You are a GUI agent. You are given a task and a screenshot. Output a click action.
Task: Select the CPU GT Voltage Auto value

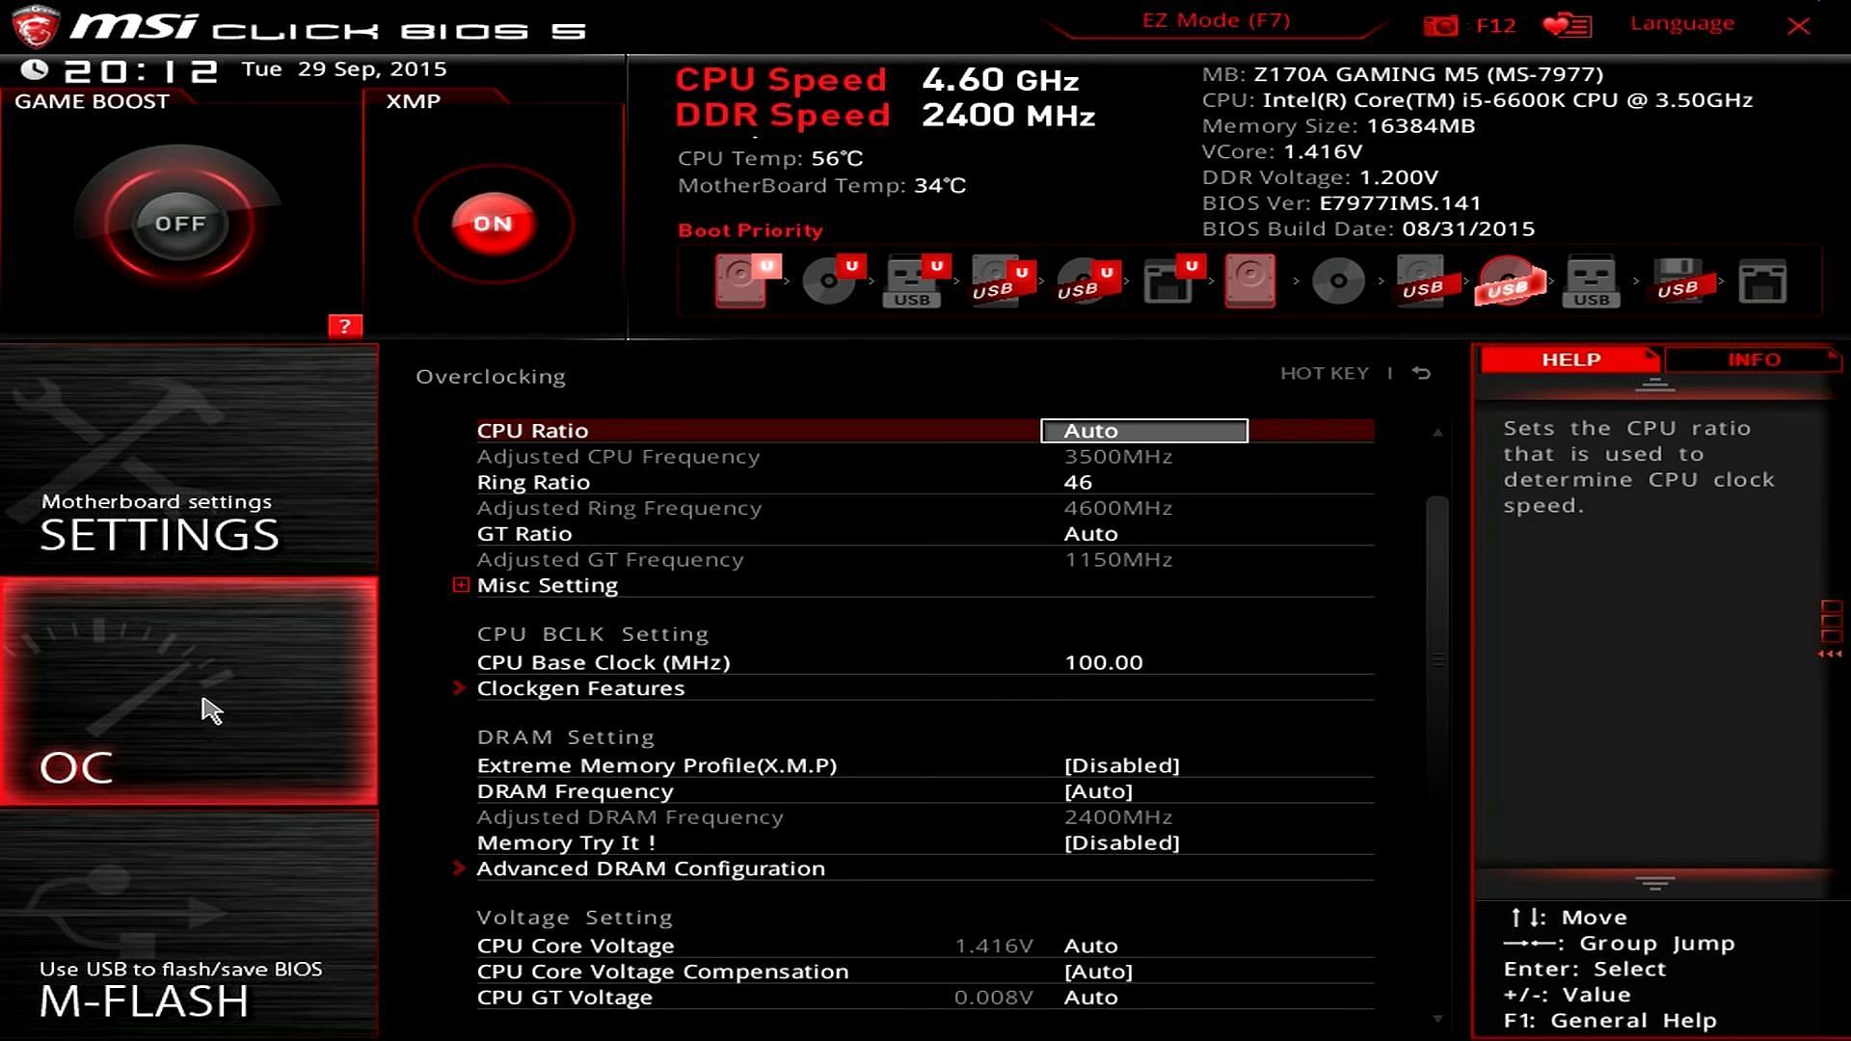point(1090,998)
